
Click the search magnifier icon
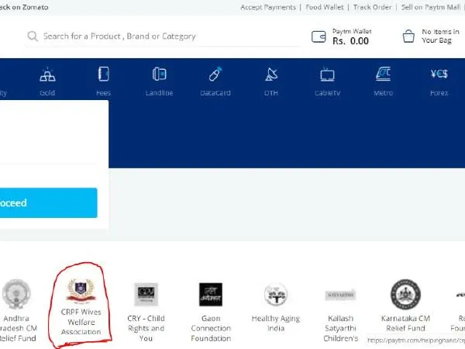(x=33, y=36)
